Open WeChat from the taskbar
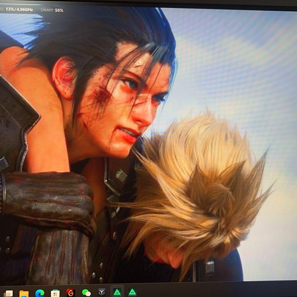Viewport: 297px width, 297px height. click(86, 293)
